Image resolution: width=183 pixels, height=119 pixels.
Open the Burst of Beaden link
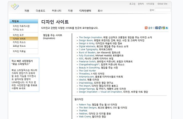pos(87,52)
